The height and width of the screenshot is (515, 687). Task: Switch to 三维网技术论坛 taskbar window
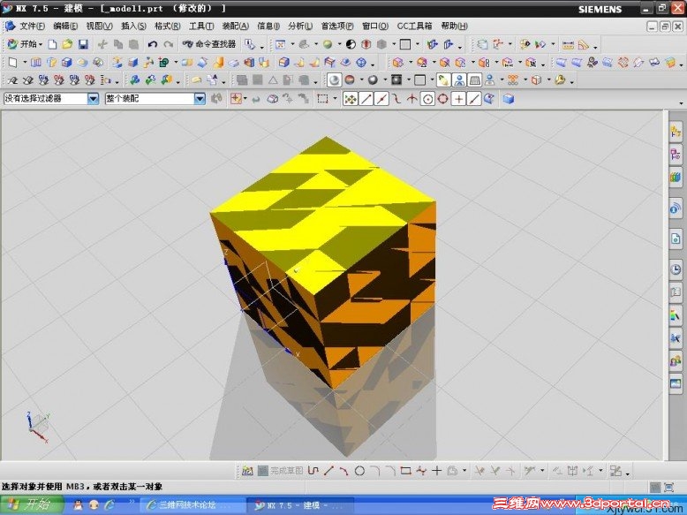[192, 505]
